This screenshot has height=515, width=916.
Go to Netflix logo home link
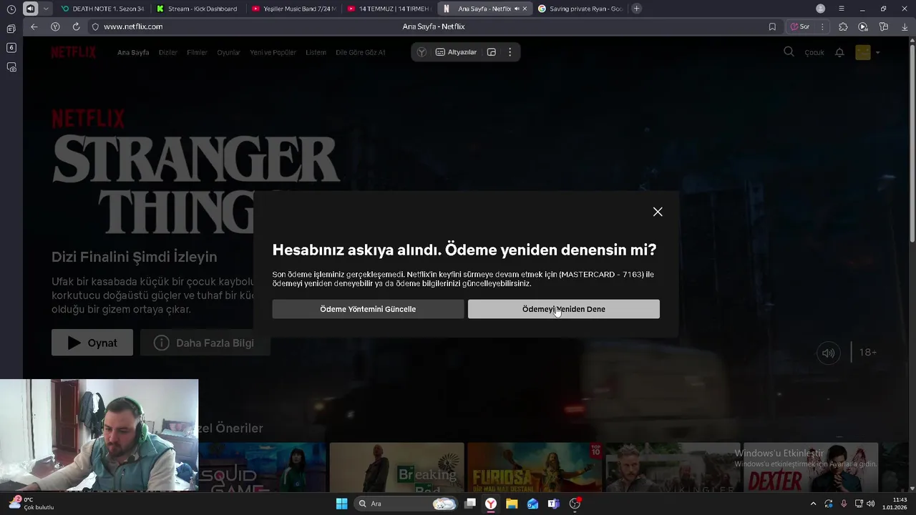coord(73,52)
